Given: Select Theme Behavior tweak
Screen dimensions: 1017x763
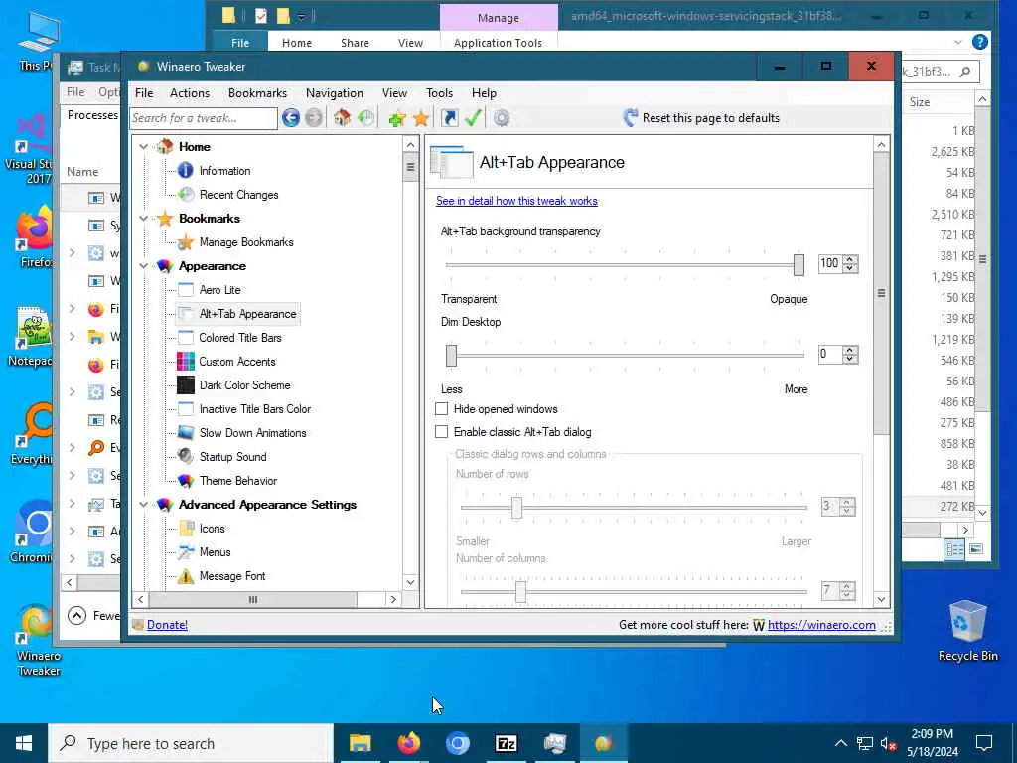Looking at the screenshot, I should [238, 481].
